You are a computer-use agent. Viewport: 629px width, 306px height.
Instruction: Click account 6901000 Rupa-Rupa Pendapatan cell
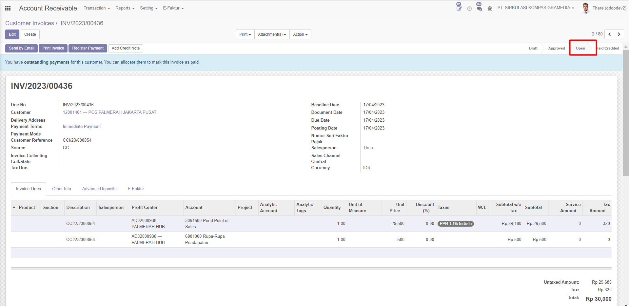(x=209, y=239)
